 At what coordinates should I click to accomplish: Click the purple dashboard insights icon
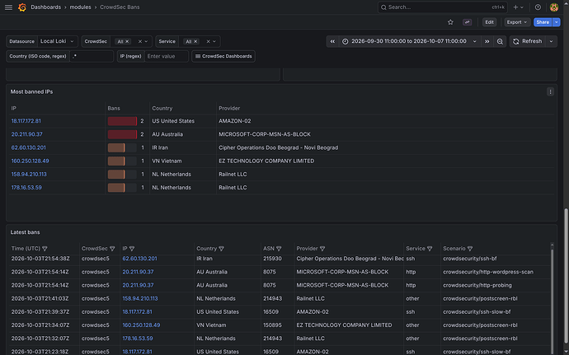pos(467,22)
